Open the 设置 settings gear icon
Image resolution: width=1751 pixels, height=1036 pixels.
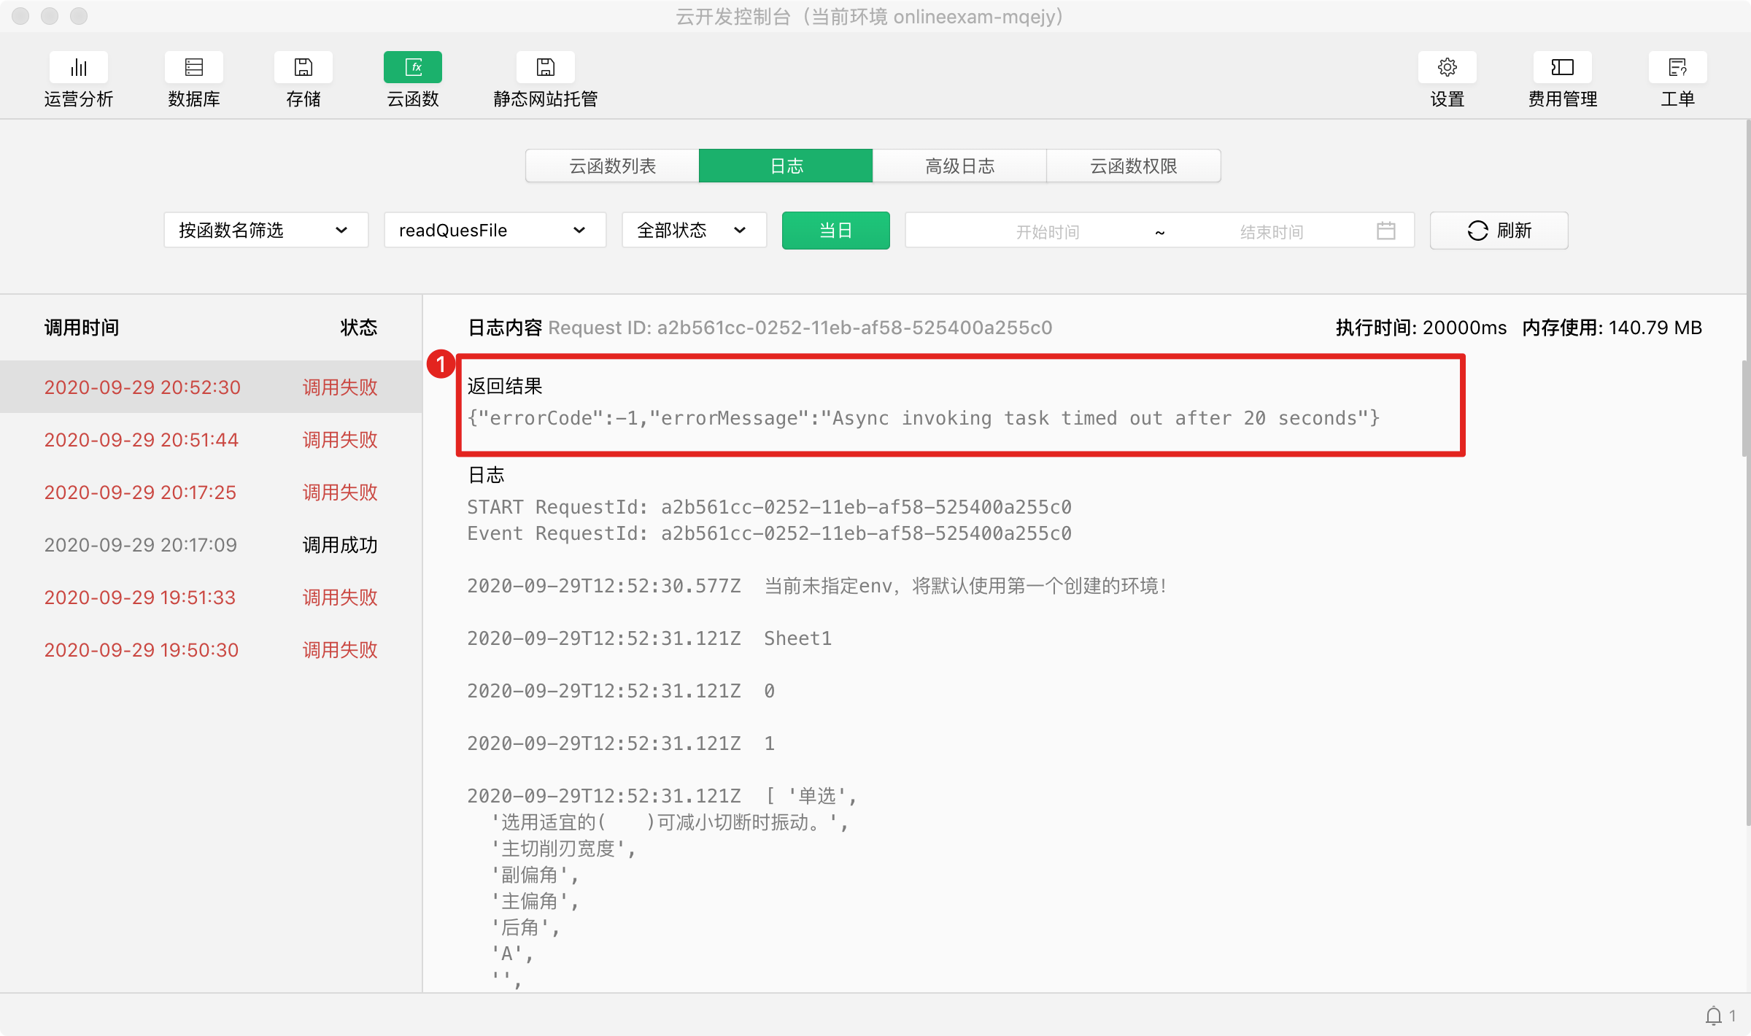point(1447,68)
